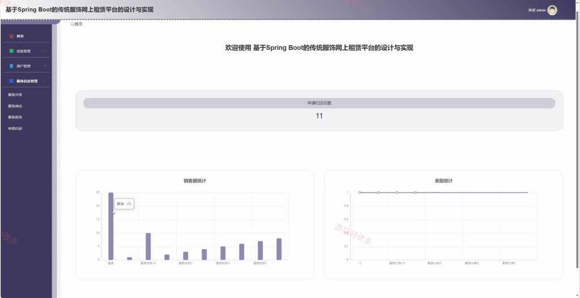Click the 服装名称3 axis label
Image resolution: width=580 pixels, height=298 pixels.
[185, 263]
